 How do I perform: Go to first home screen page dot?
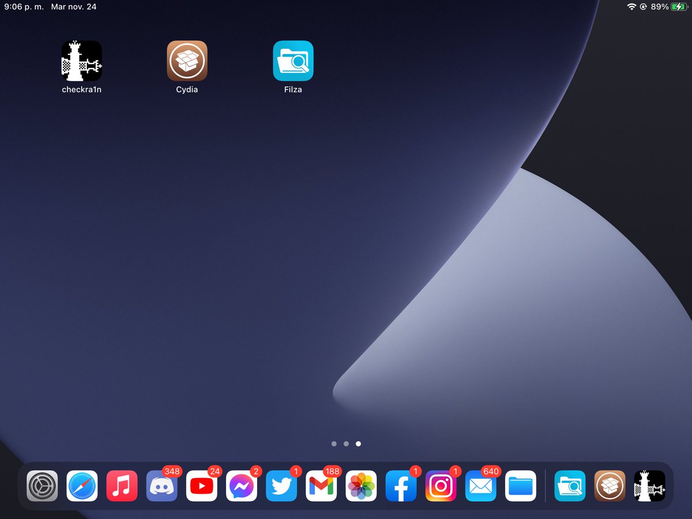coord(334,444)
